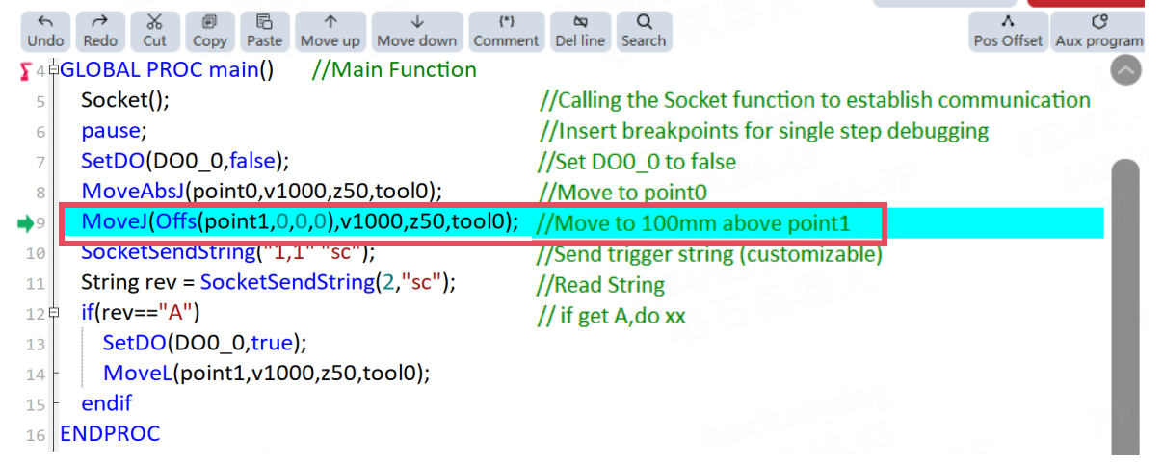The image size is (1163, 465).
Task: Click line number 11 in the gutter
Action: (35, 284)
